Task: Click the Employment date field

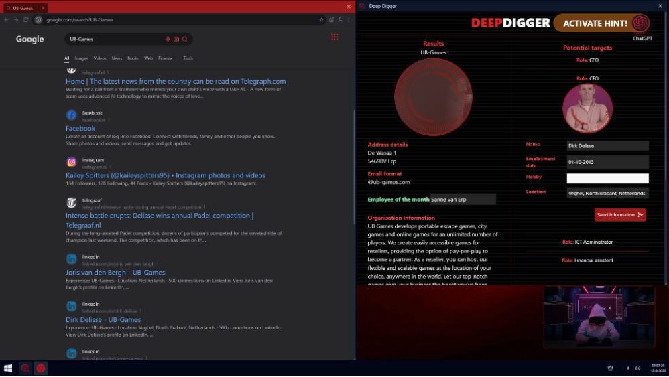Action: point(607,162)
